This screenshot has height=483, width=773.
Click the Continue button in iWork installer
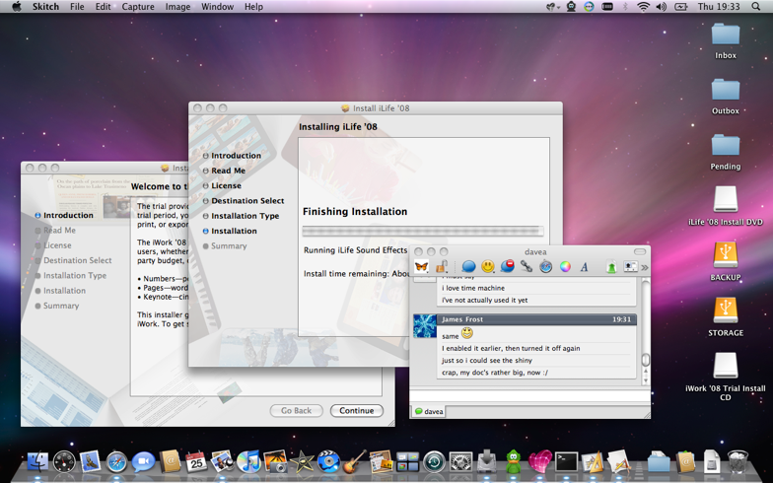coord(356,410)
